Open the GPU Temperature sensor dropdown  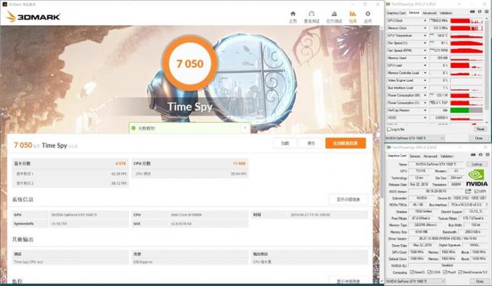[425, 35]
